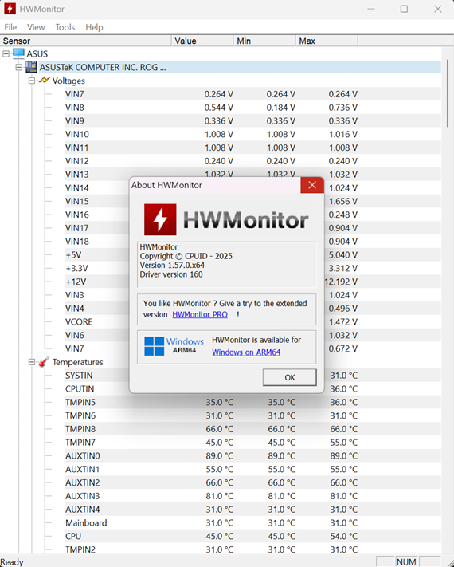Select the TMPIN8 temperature row

pyautogui.click(x=252, y=429)
